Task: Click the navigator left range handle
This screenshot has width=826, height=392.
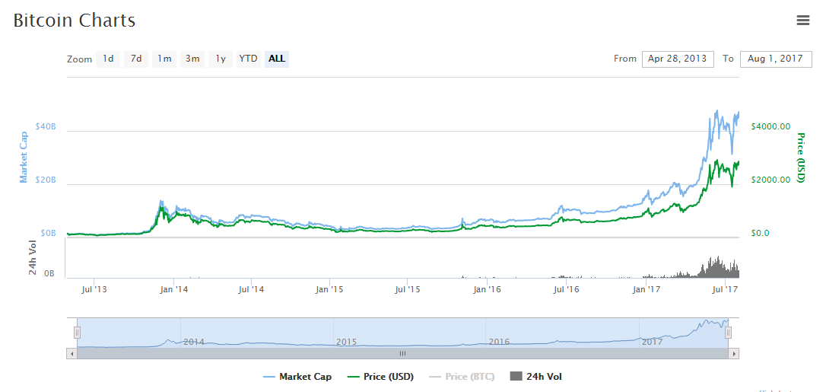Action: coord(77,333)
